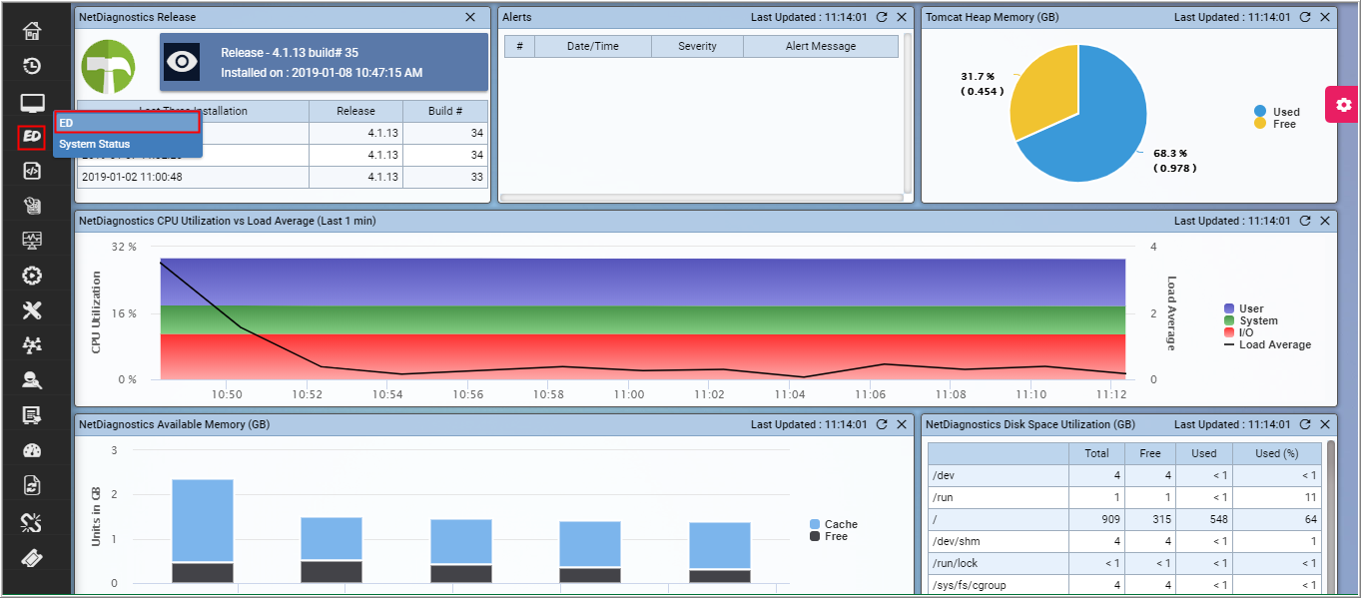The image size is (1361, 598).
Task: Click the green hammer release logo
Action: (x=108, y=67)
